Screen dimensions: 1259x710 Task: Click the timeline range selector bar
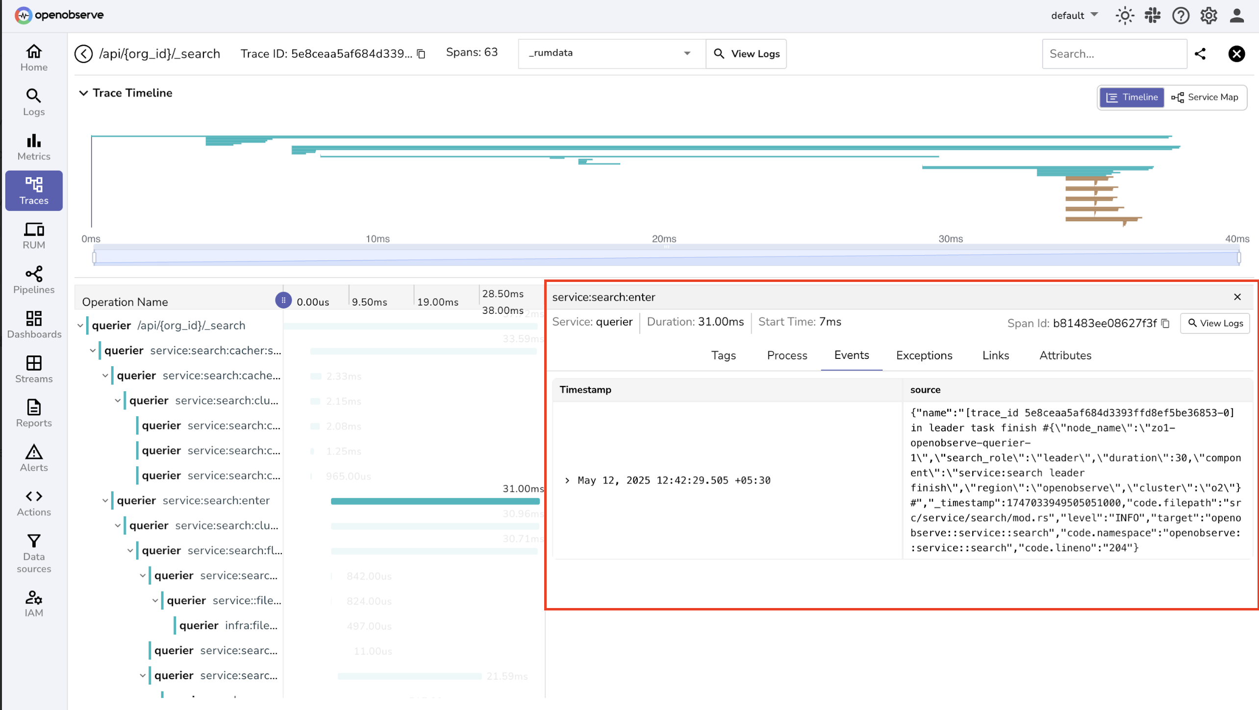[667, 257]
